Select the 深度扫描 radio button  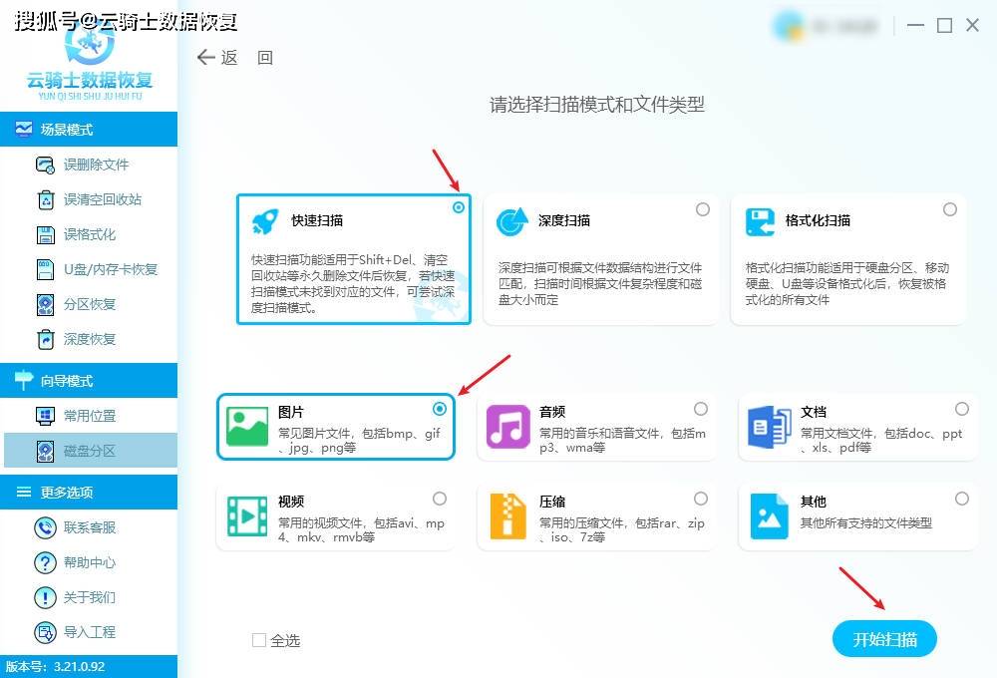[703, 209]
